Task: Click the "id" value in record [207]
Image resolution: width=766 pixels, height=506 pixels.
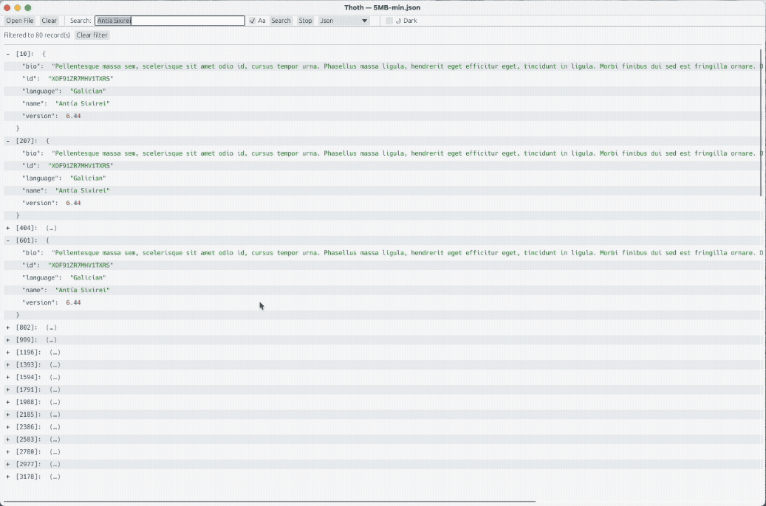Action: click(x=81, y=166)
